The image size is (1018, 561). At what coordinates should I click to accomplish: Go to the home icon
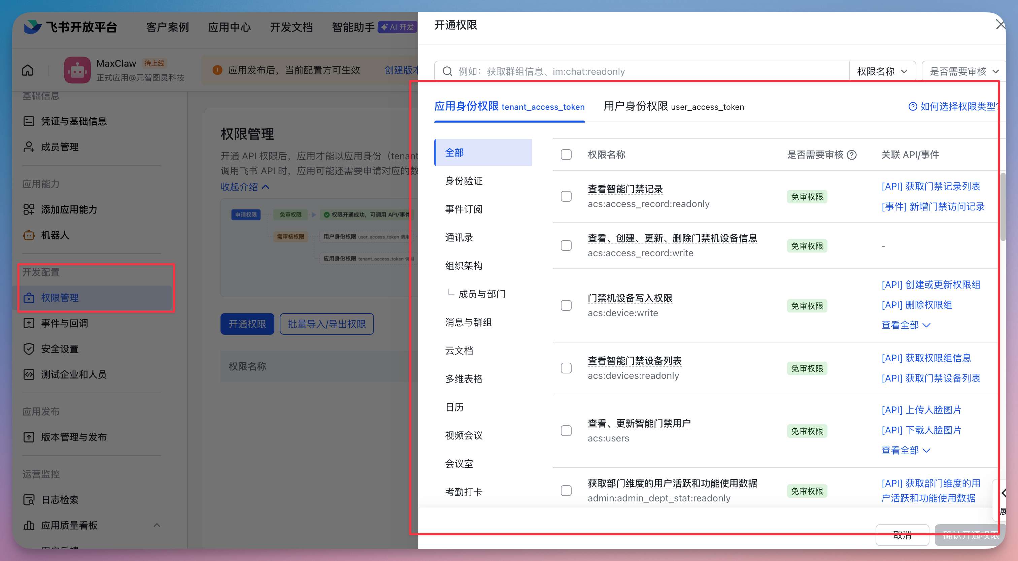[28, 70]
